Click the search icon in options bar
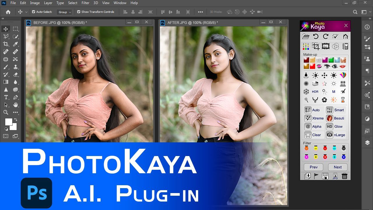373x210 pixels. [x=355, y=12]
